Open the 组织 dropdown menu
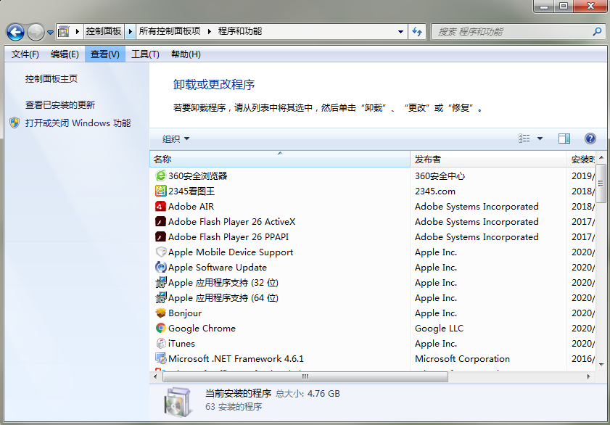The width and height of the screenshot is (610, 425). pyautogui.click(x=176, y=139)
